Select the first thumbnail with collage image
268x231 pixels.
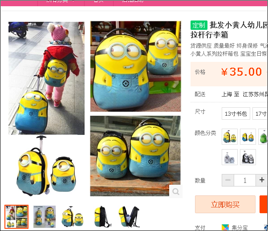[x=16, y=217]
